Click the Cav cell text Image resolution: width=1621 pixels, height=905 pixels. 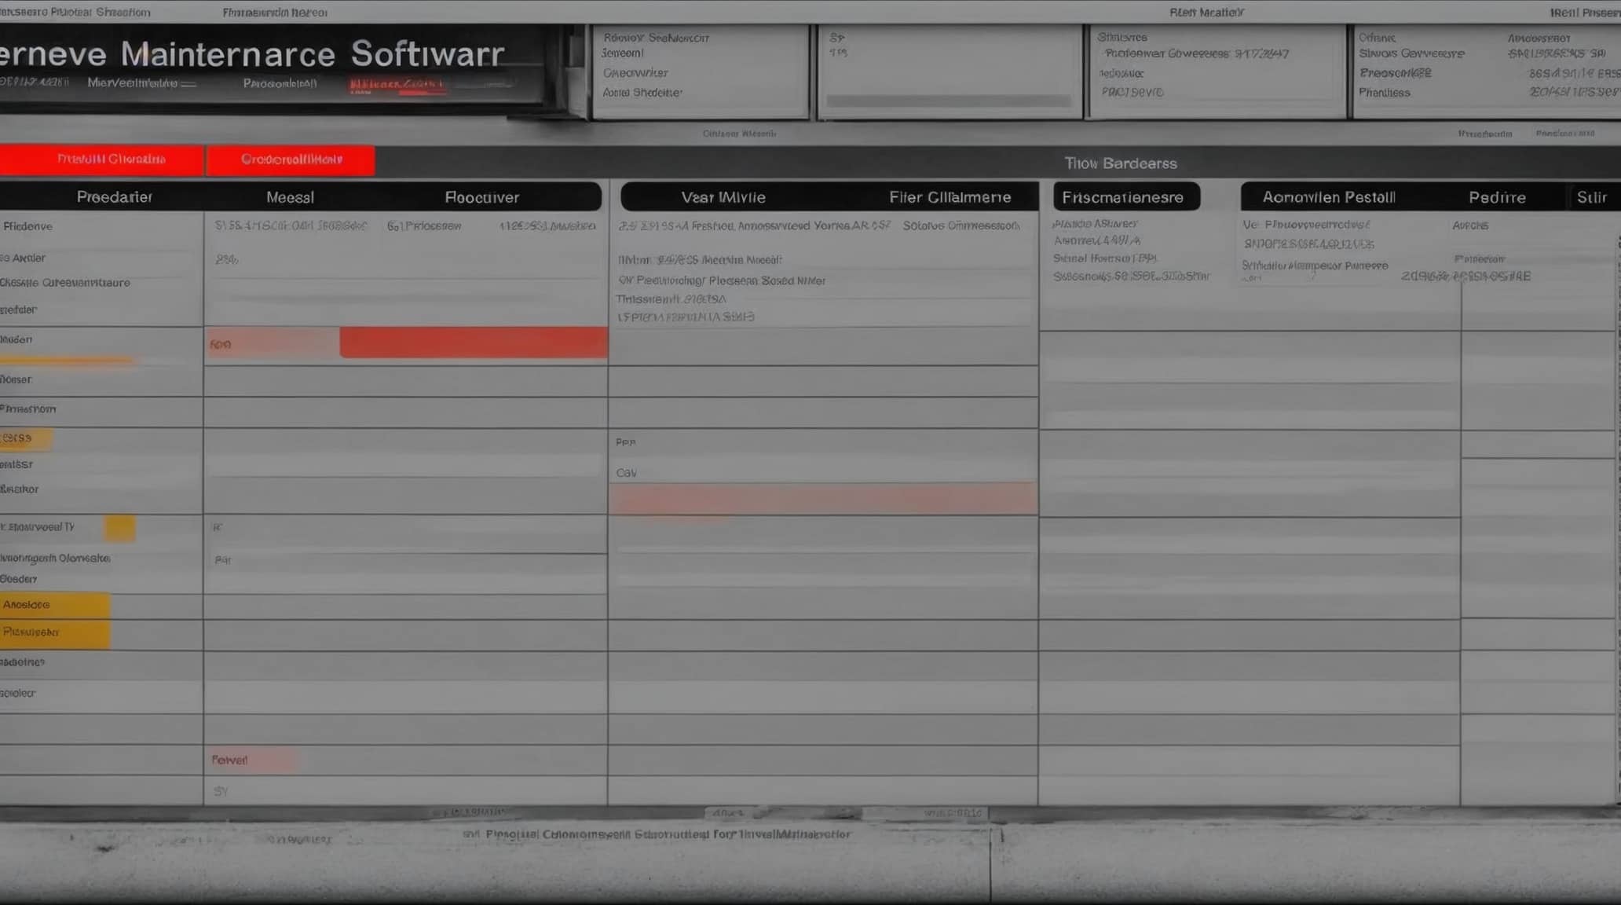(627, 473)
